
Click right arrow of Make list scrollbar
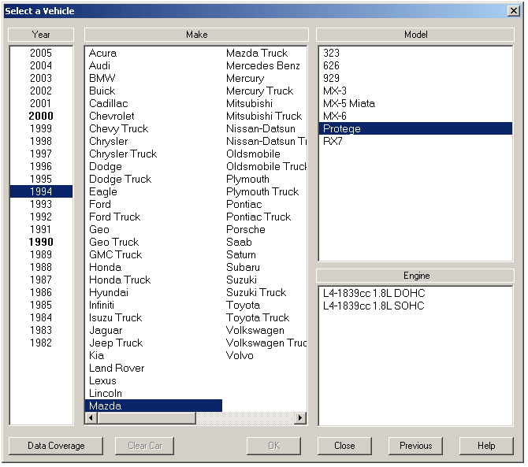pyautogui.click(x=299, y=418)
